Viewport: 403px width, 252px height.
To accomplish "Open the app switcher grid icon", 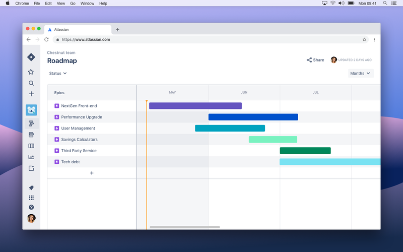I will pyautogui.click(x=31, y=198).
